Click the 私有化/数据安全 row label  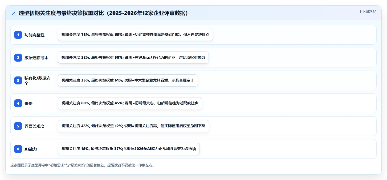37,80
